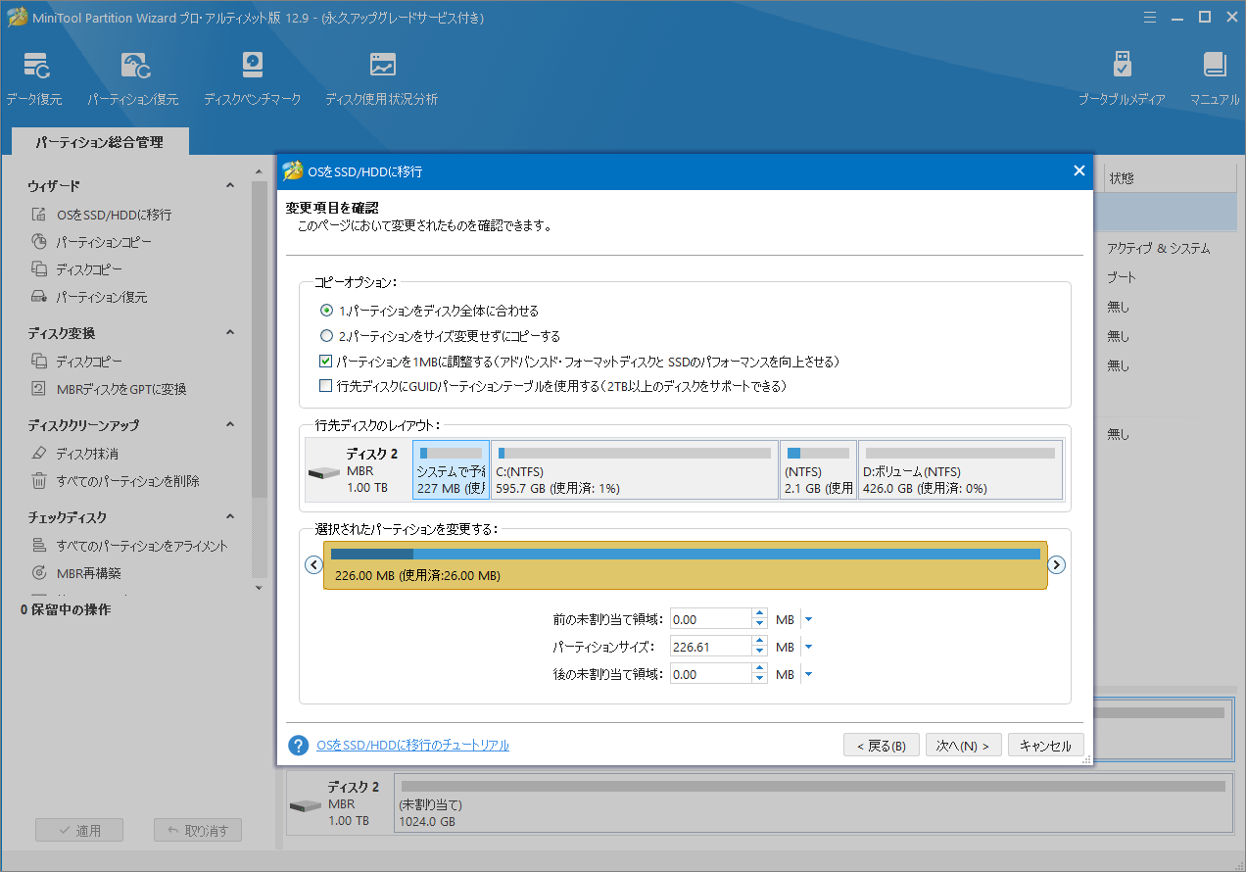Collapse the ディスククリーンアップ section
1246x872 pixels.
click(230, 425)
